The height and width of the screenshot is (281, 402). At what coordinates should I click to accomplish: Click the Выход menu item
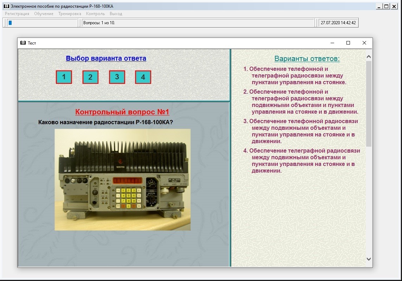[116, 14]
